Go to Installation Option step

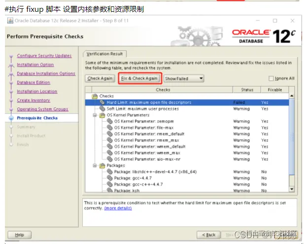tap(35, 64)
